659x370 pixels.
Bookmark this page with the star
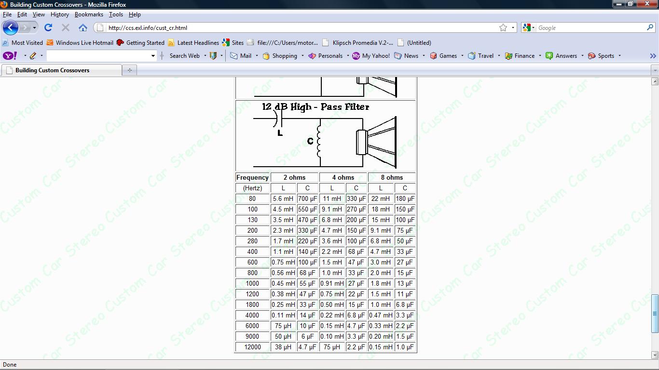pyautogui.click(x=503, y=27)
